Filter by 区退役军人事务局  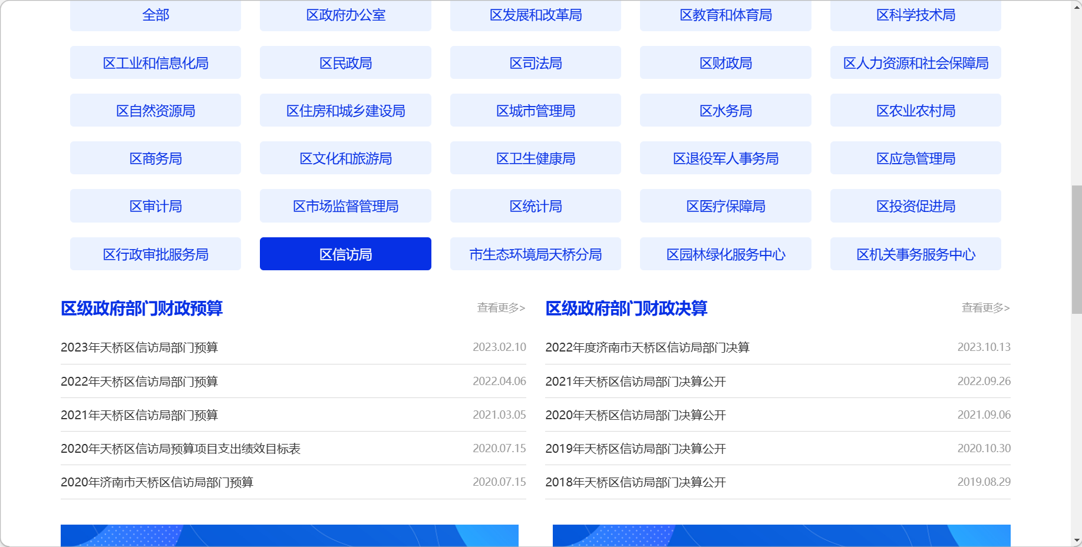(725, 158)
